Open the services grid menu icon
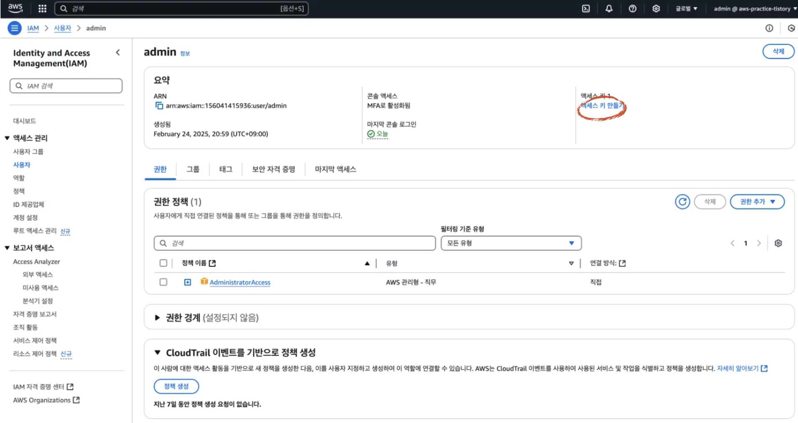The width and height of the screenshot is (798, 423). pos(42,8)
